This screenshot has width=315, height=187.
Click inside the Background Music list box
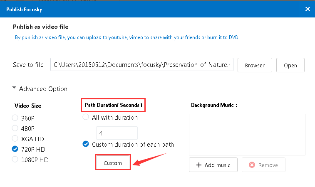(247, 135)
